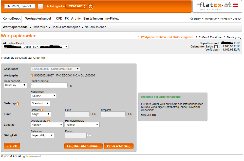Image resolution: width=244 pixels, height=161 pixels.
Task: Click the orange auto-logout refresh icon
Action: click(90, 7)
